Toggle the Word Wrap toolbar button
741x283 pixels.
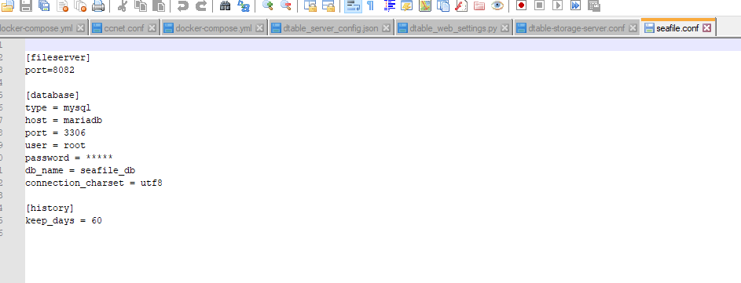coord(353,5)
